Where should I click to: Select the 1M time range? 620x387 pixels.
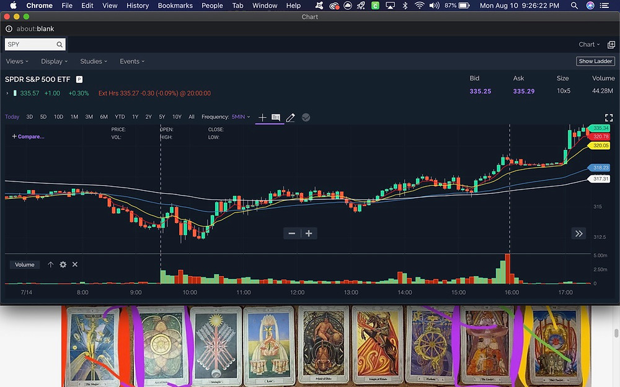74,117
